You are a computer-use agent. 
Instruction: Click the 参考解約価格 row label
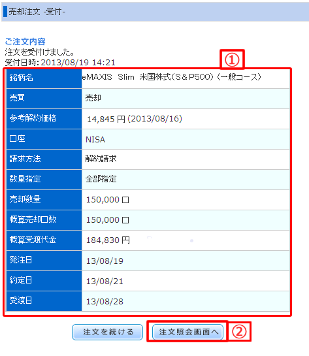coord(33,118)
